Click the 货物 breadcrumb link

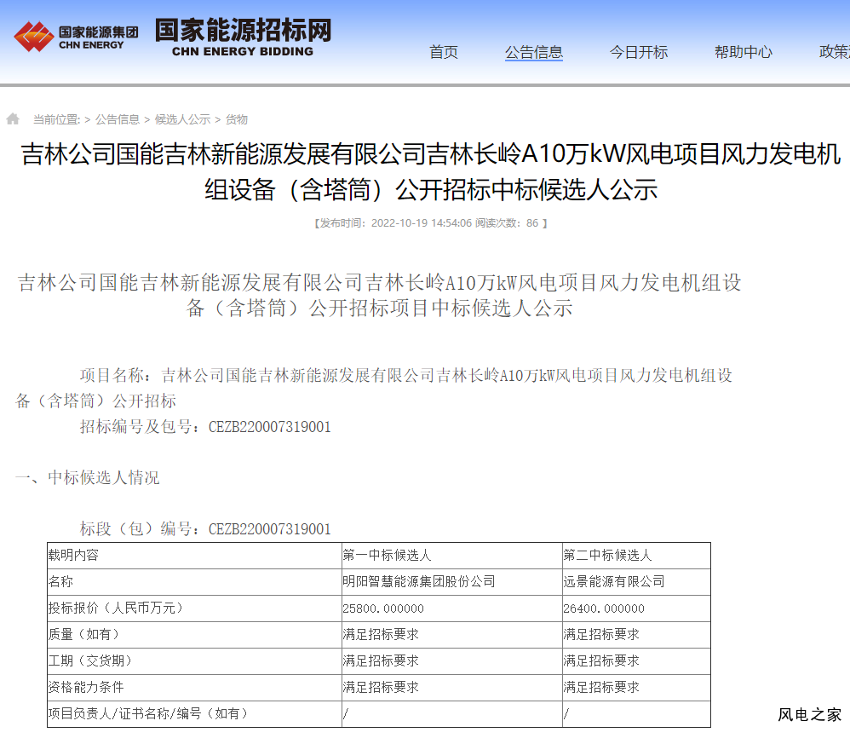(237, 119)
